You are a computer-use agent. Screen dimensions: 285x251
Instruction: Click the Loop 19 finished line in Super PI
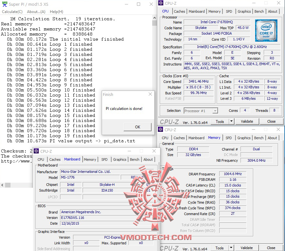(51, 136)
